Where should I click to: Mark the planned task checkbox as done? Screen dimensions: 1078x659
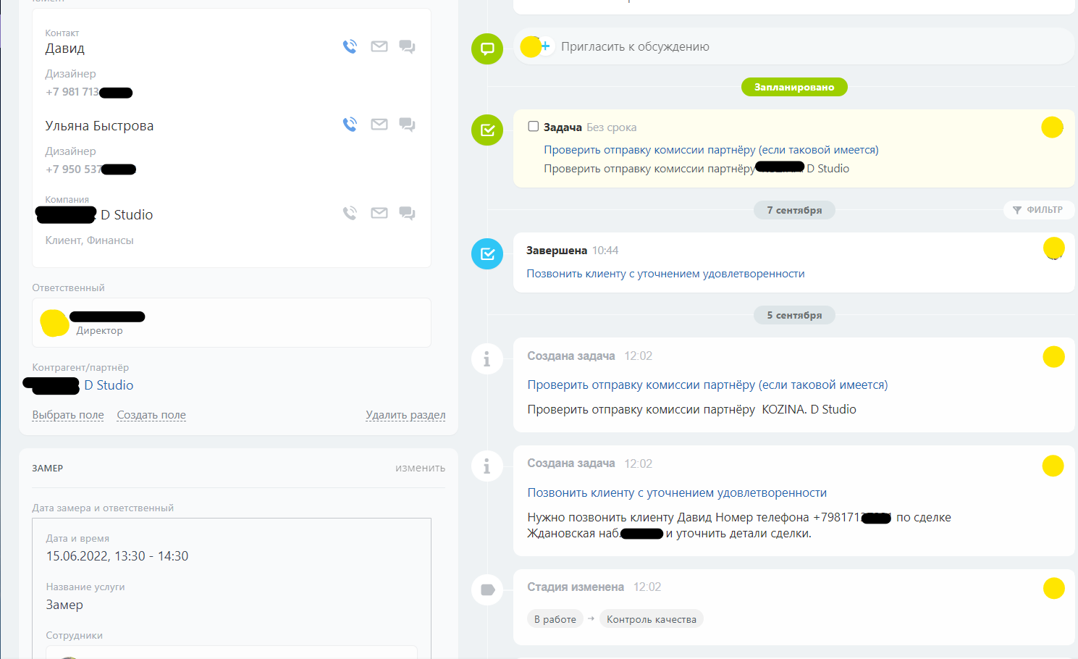point(534,127)
